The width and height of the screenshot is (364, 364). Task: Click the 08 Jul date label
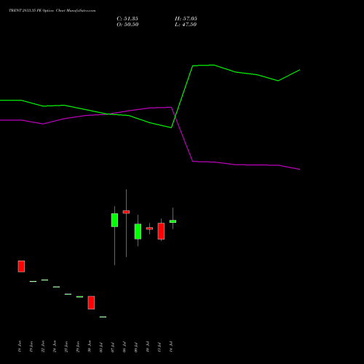(124, 347)
